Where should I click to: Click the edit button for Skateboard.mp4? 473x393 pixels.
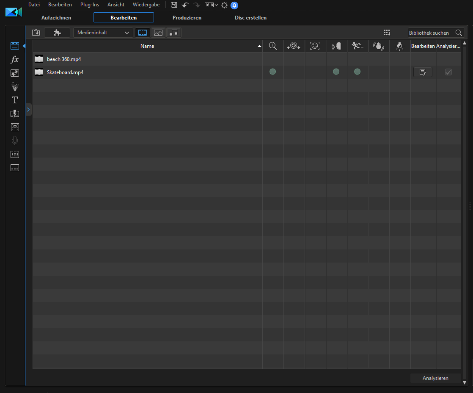(423, 72)
